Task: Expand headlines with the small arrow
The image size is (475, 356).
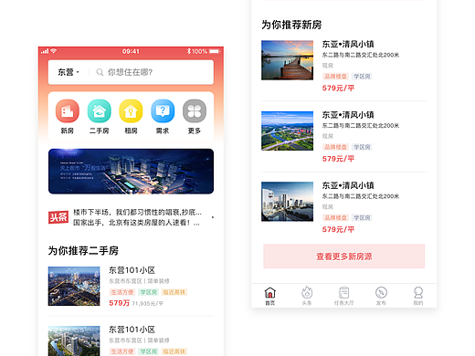Action: coord(213,217)
